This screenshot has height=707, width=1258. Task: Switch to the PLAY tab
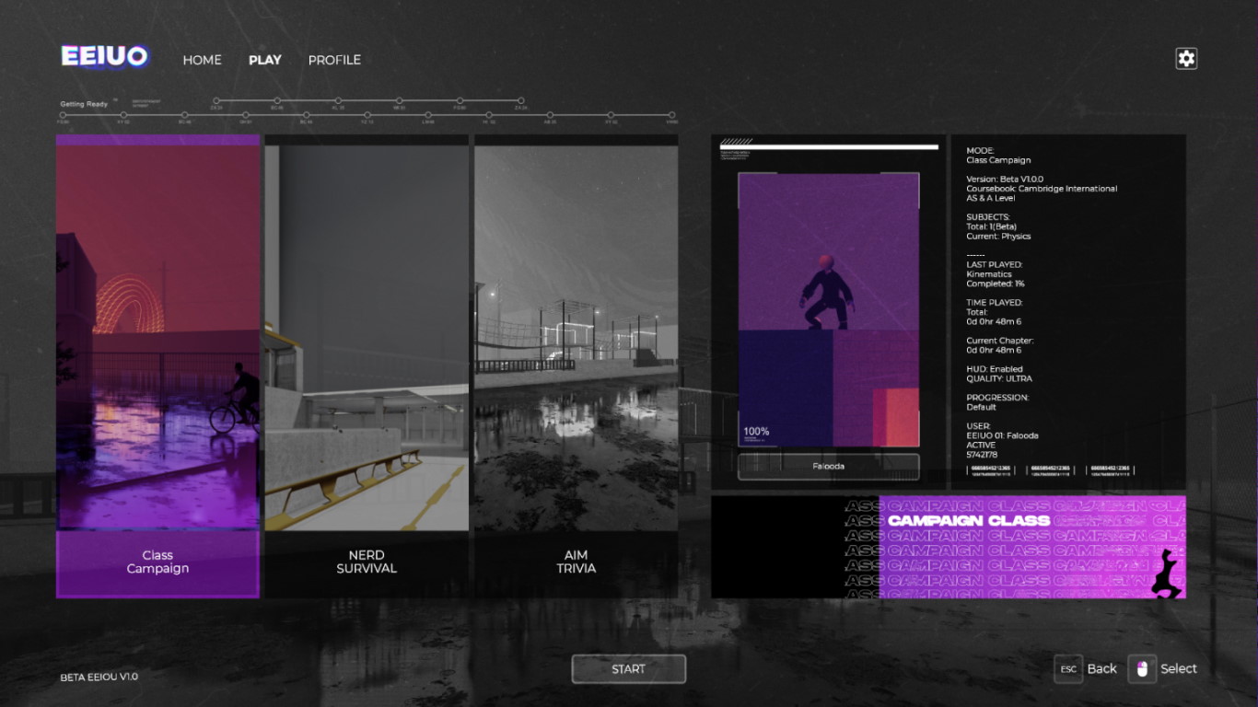[x=264, y=60]
